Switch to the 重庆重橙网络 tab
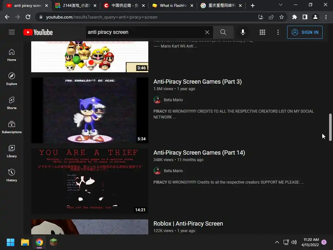This screenshot has width=333, height=250. coord(221,6)
